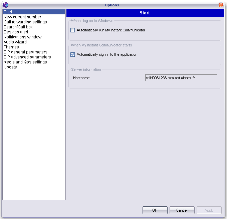The image size is (227, 219).
Task: Click the 'Server information' group label
Action: click(86, 69)
